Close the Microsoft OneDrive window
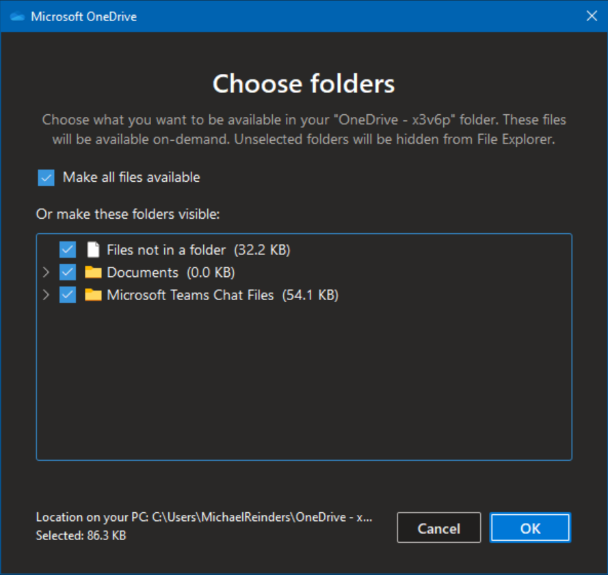The image size is (608, 575). pyautogui.click(x=592, y=16)
